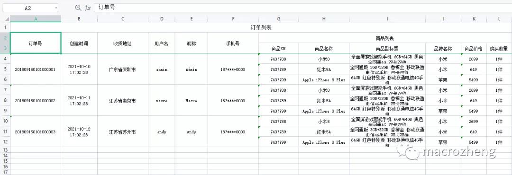Click product SN 7437788 in row 4

(x=278, y=59)
